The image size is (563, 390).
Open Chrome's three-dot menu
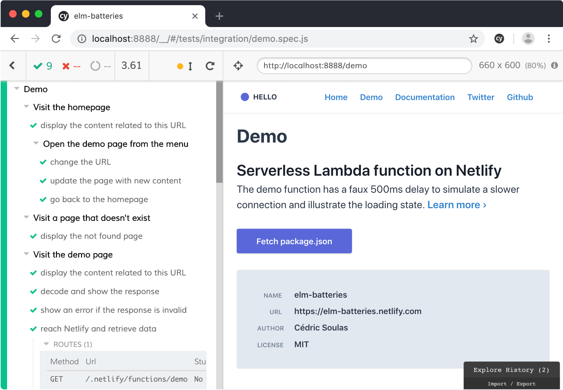tap(549, 39)
